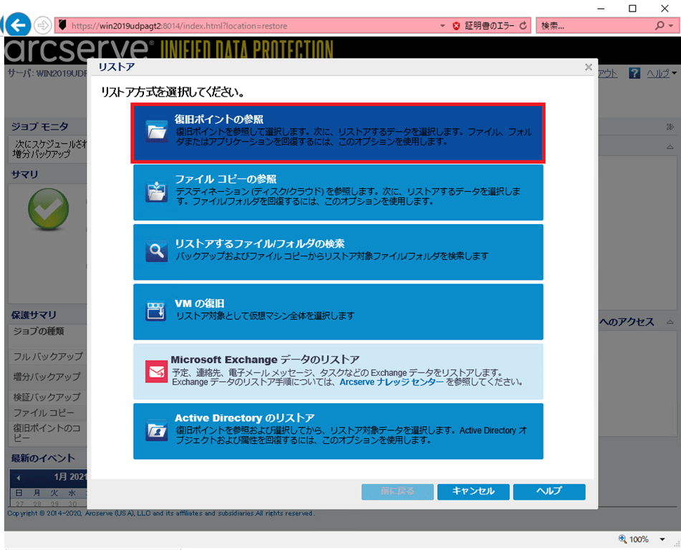Click the Microsoft Exchange mail icon
Screen dimensions: 681x550
[x=156, y=372]
